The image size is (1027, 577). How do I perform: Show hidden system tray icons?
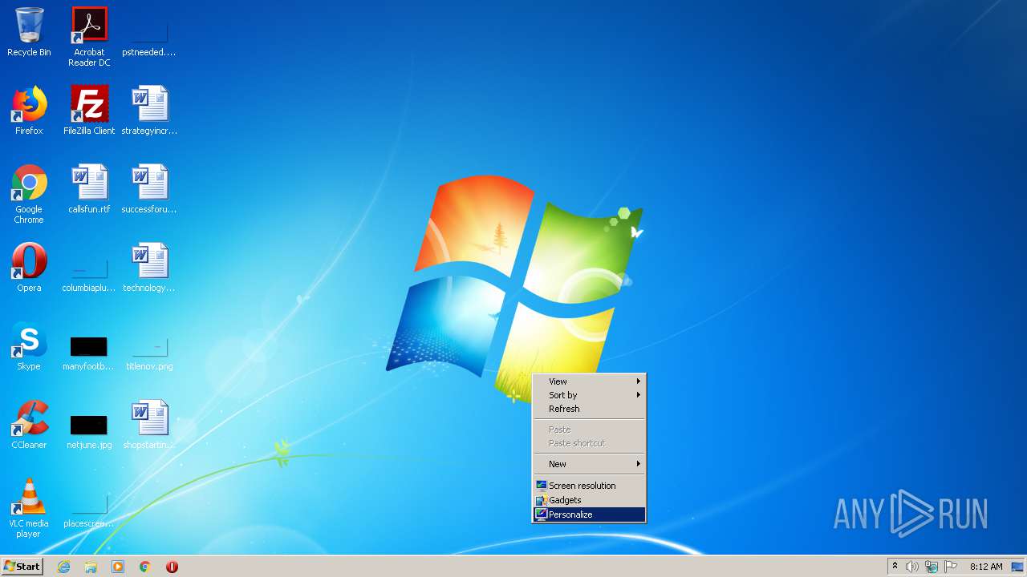pyautogui.click(x=895, y=567)
